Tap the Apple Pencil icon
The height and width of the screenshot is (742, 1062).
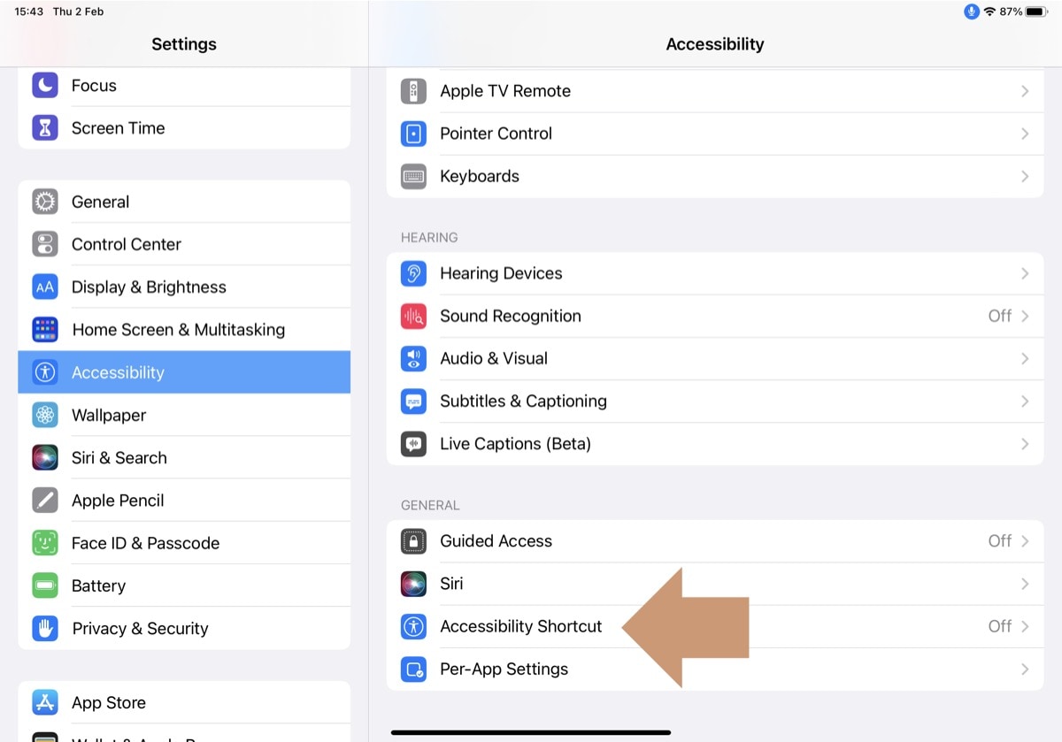pos(45,501)
